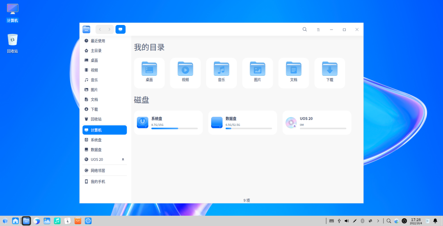Open the volume control in tray
The image size is (443, 226).
(x=347, y=221)
